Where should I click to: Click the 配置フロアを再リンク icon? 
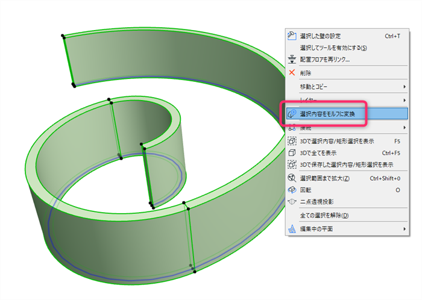292,59
